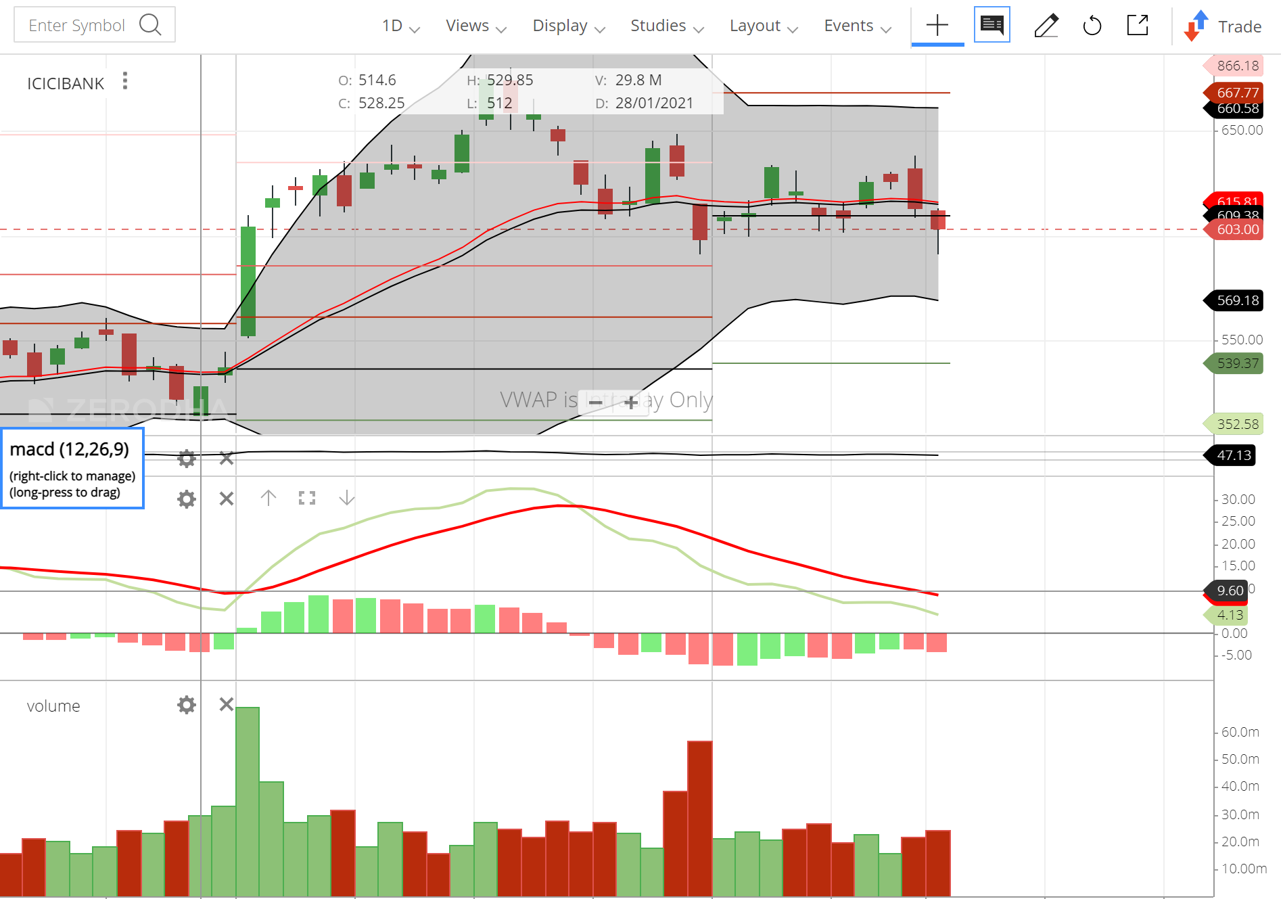Click the date value 28/01/2021
The width and height of the screenshot is (1283, 899).
point(654,103)
